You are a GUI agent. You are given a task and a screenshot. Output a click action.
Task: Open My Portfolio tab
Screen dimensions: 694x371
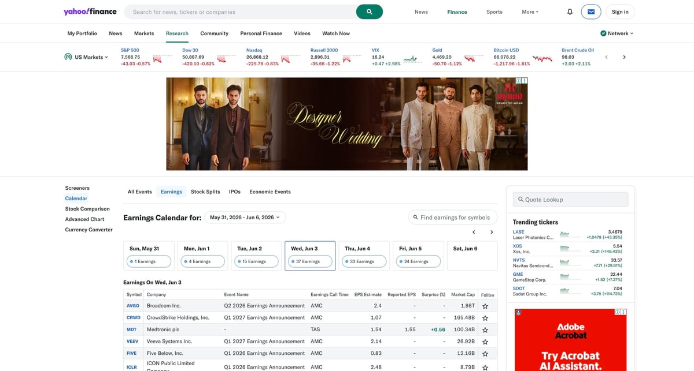click(82, 33)
